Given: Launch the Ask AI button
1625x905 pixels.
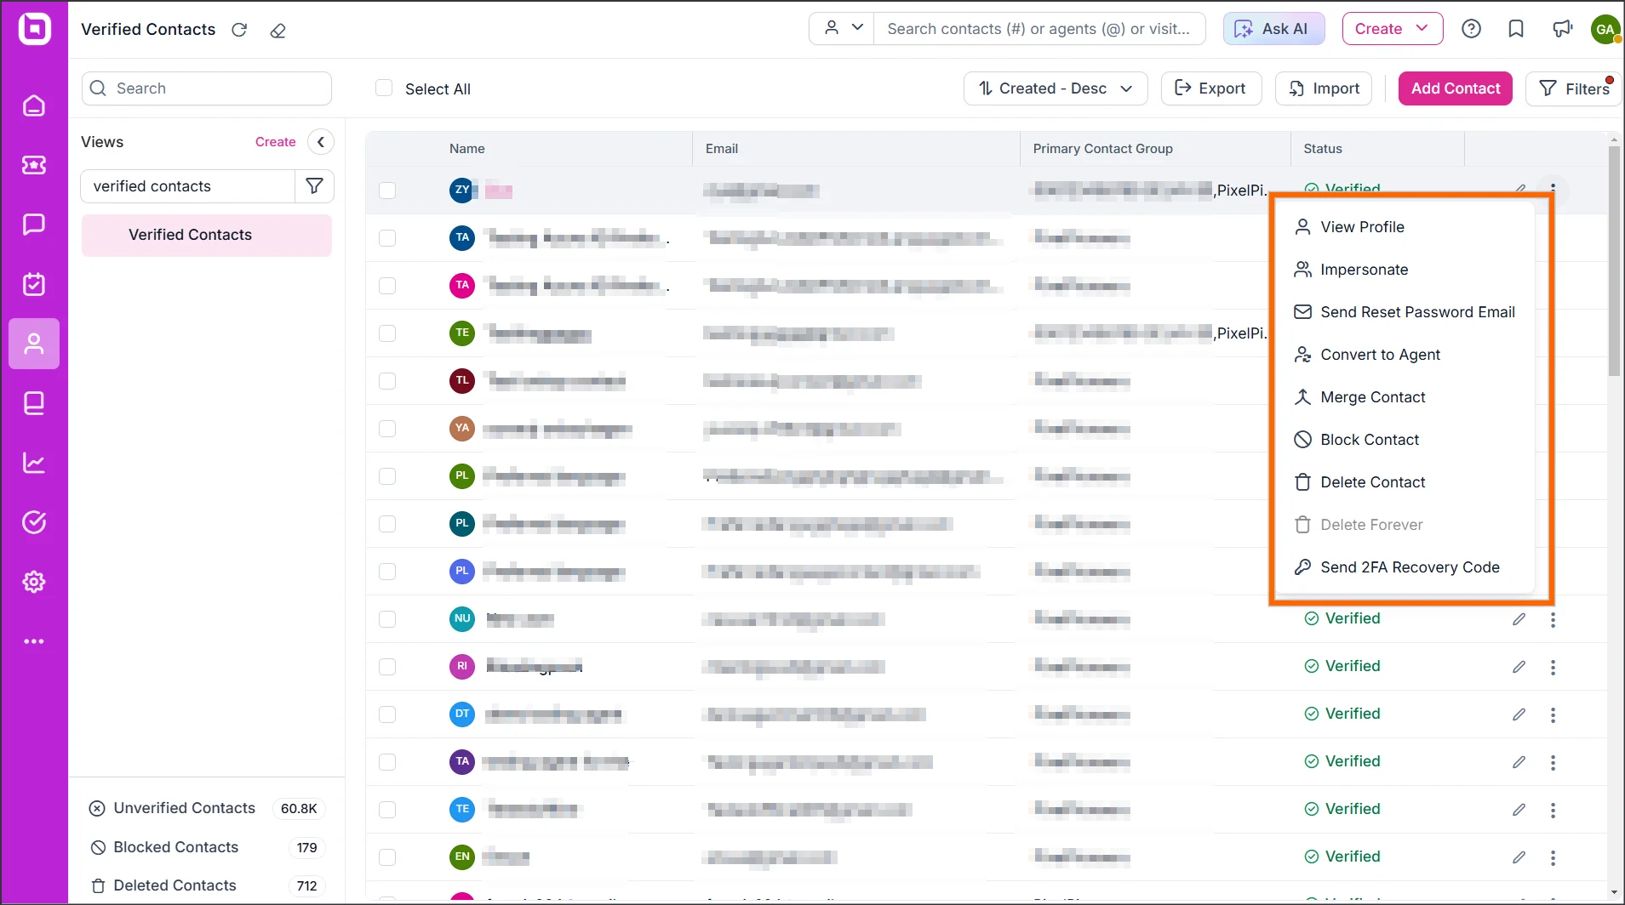Looking at the screenshot, I should click(x=1274, y=29).
